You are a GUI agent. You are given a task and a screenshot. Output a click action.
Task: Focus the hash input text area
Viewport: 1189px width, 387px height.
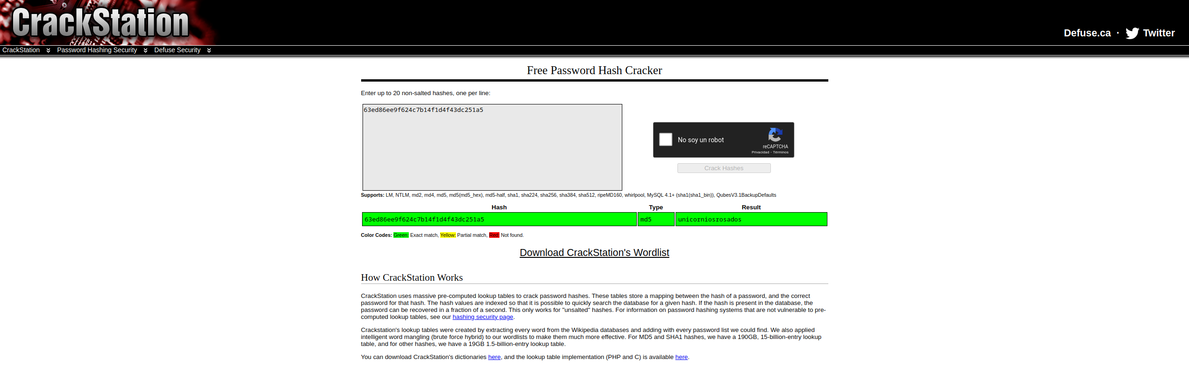492,147
